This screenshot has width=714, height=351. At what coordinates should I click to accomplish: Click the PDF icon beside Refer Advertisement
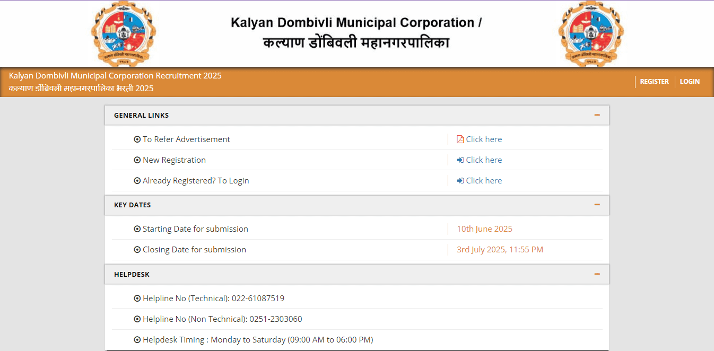pos(460,139)
